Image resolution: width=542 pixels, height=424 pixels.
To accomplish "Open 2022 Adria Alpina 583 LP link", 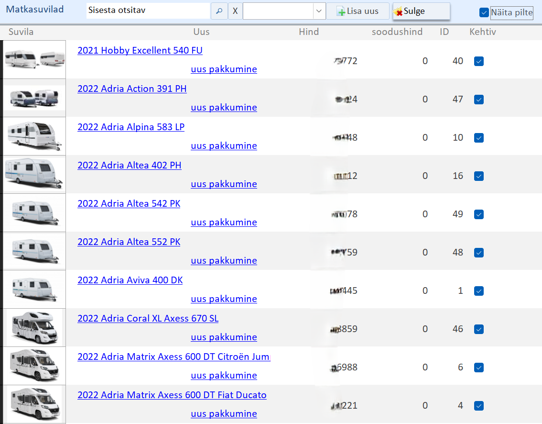I will coord(131,127).
